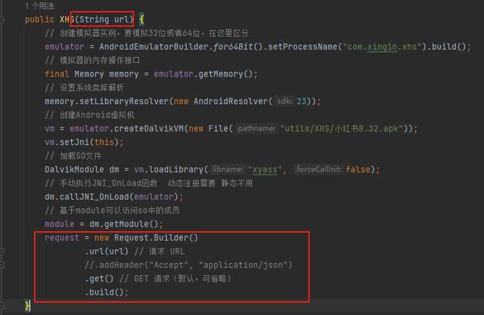
Task: Click the highlighted closing brace of the constructor
Action: click(x=28, y=306)
